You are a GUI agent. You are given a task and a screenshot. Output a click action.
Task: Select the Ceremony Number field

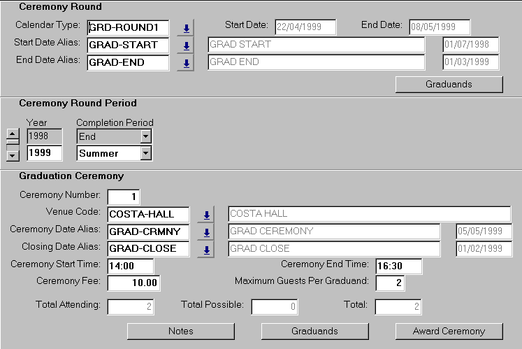124,197
